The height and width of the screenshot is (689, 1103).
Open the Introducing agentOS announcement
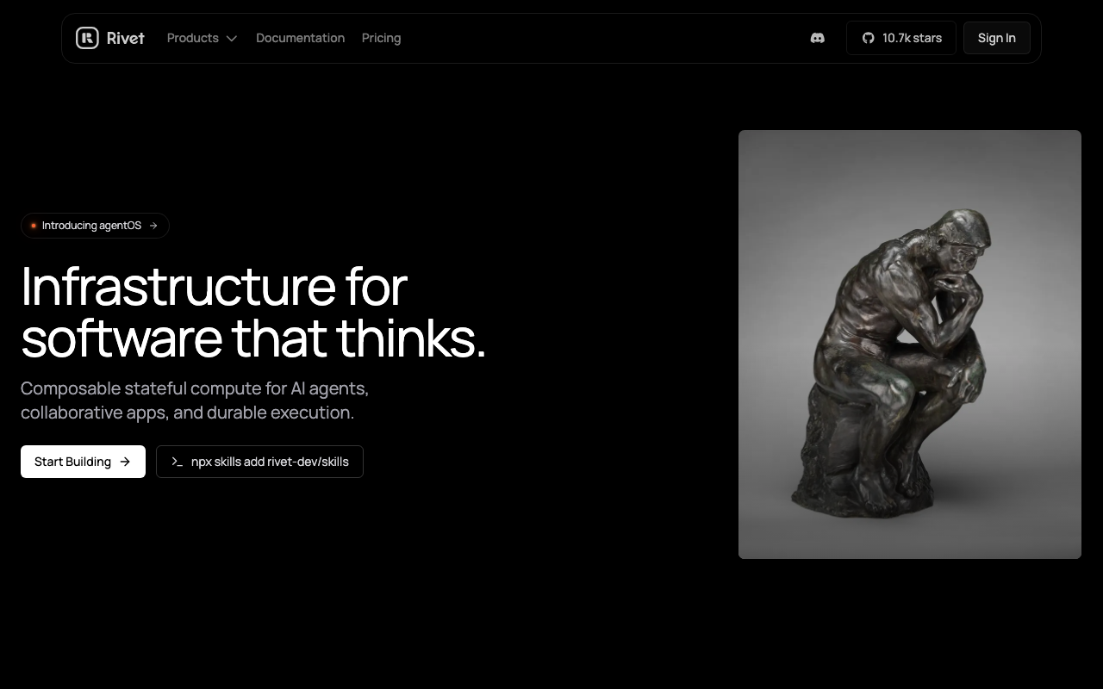[x=95, y=226]
